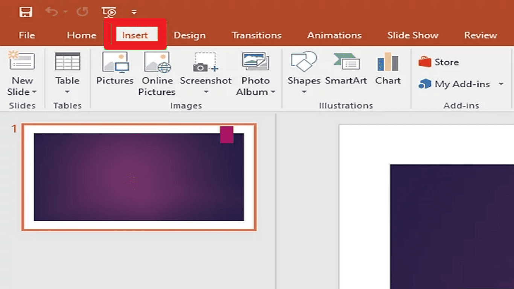Open the Slide Show tab
514x289 pixels.
click(413, 35)
